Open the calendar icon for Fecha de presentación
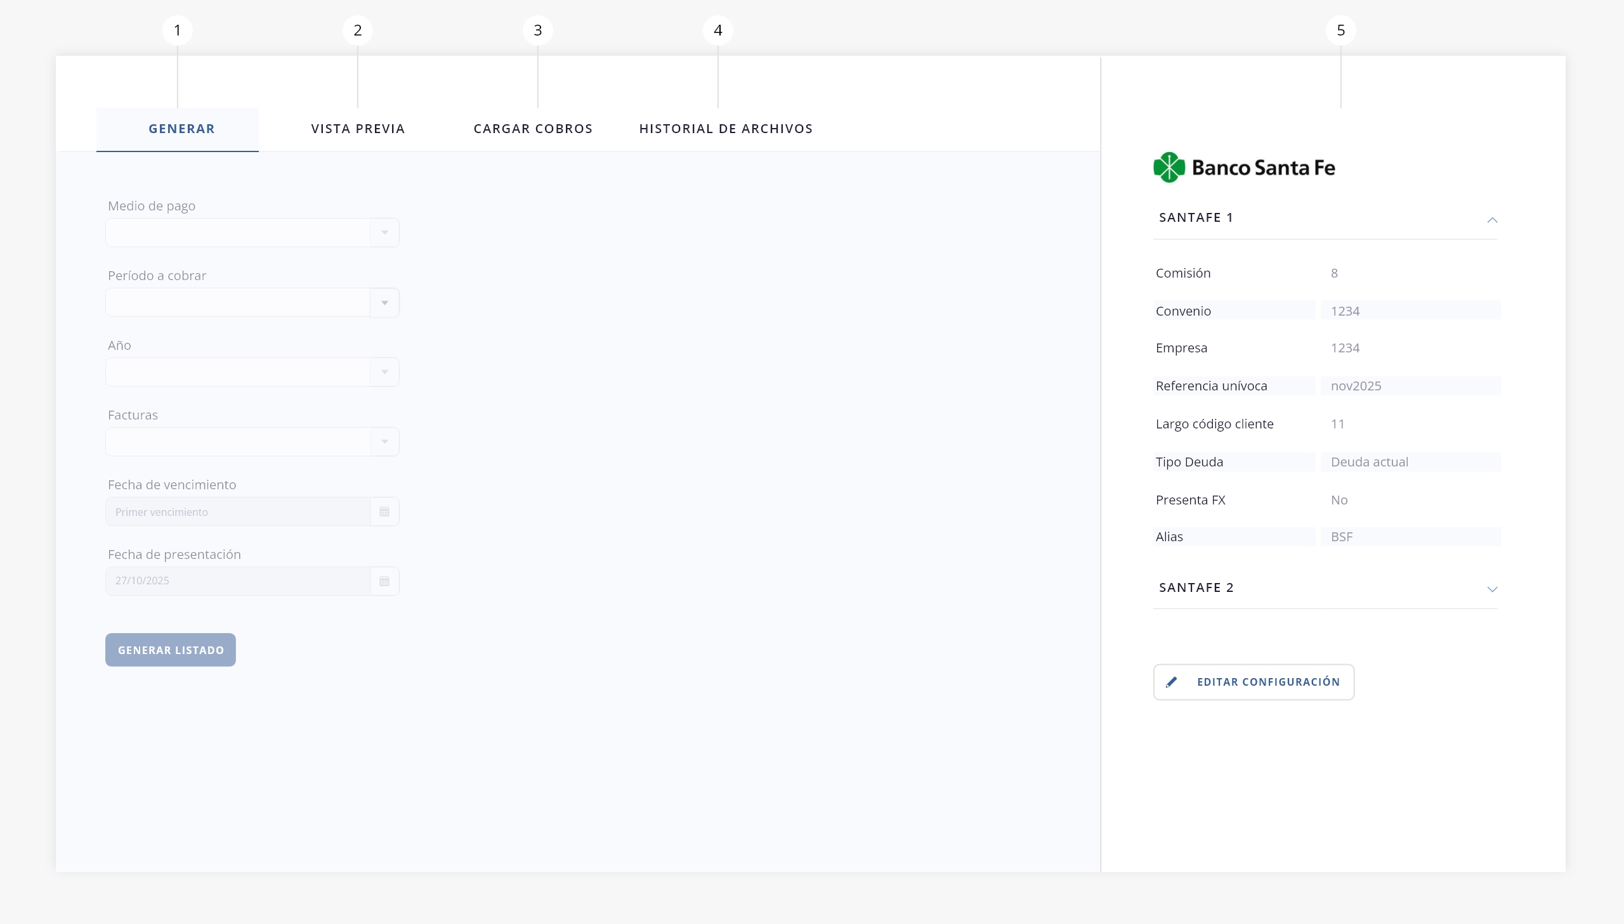The height and width of the screenshot is (924, 1624). pyautogui.click(x=384, y=581)
